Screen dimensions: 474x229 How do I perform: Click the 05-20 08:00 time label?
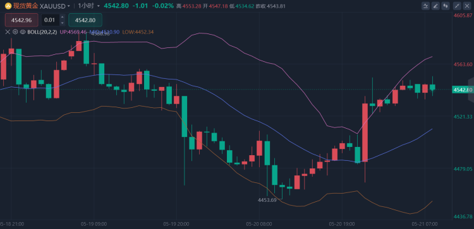tap(259, 224)
